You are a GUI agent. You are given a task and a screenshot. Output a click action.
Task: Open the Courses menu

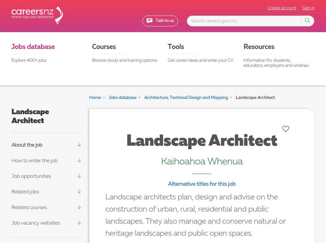(x=104, y=47)
